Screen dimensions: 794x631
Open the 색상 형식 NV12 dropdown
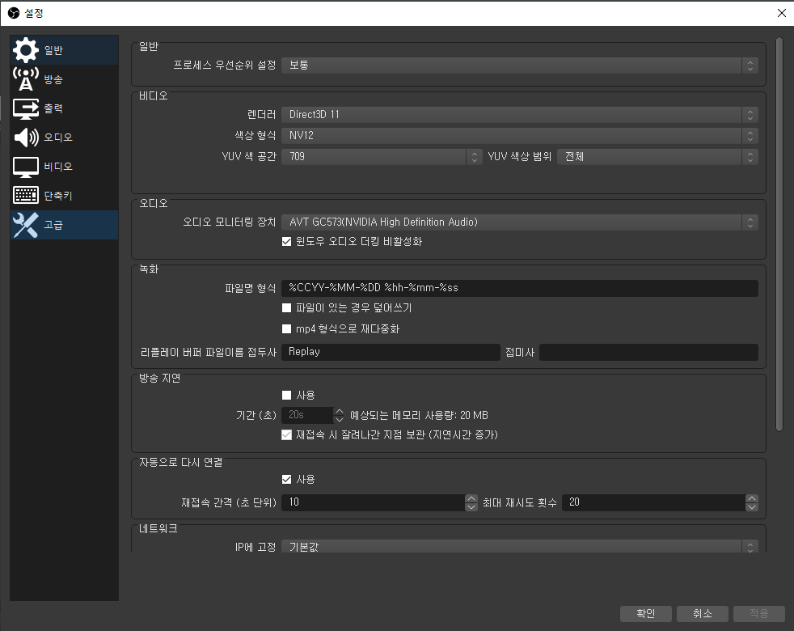[520, 135]
